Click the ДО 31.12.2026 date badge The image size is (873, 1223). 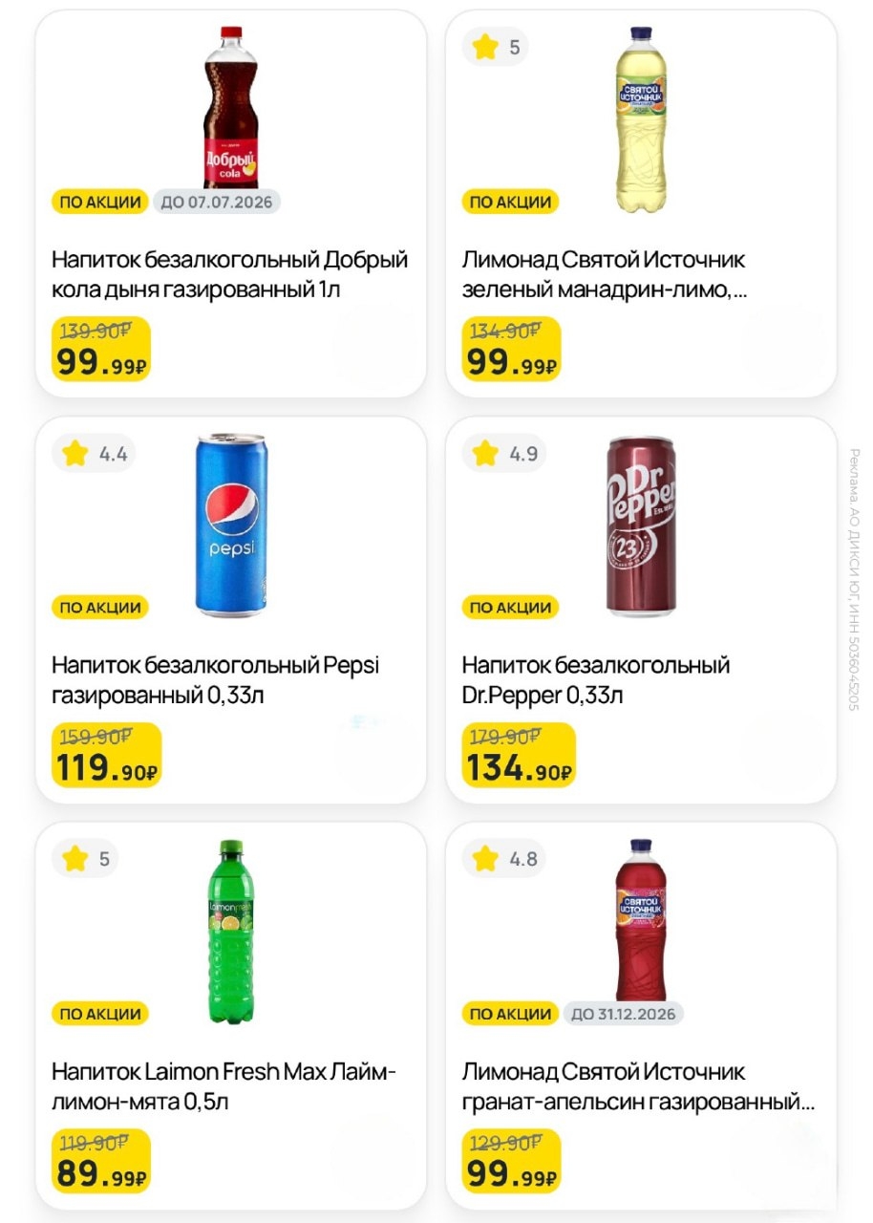[623, 1014]
